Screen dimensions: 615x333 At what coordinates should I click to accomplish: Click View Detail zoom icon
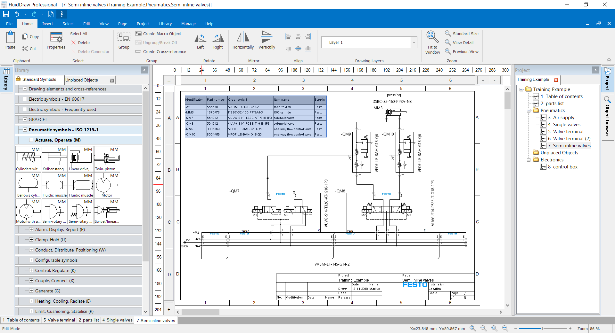[448, 42]
